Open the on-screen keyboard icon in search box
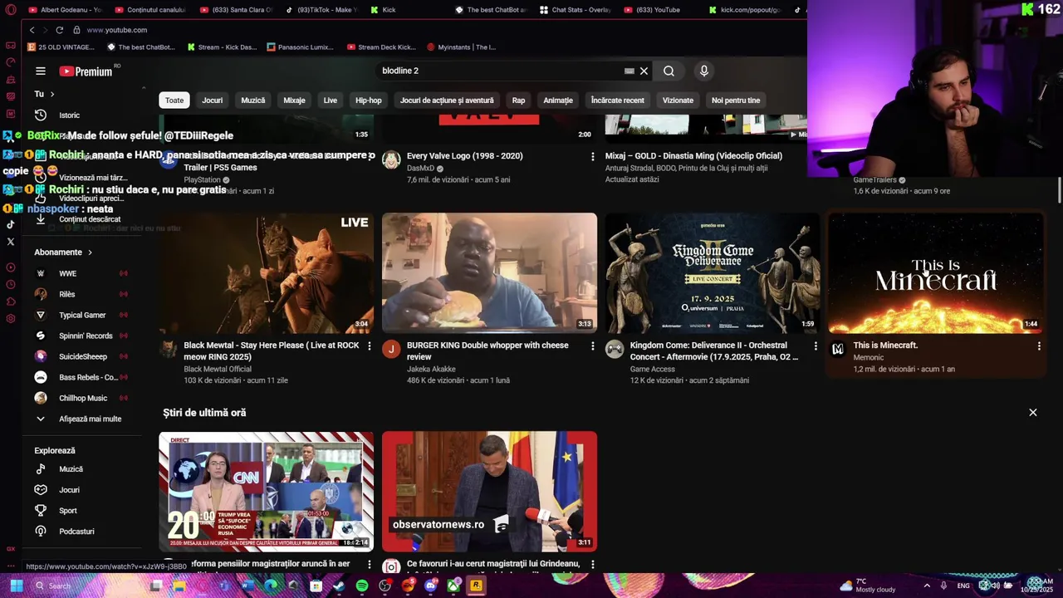Screen dimensions: 1063x598 point(629,71)
